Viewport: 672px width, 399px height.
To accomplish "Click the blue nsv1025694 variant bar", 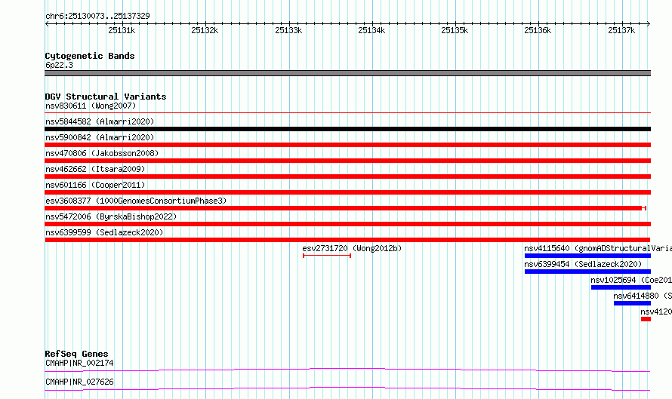I will pos(621,287).
